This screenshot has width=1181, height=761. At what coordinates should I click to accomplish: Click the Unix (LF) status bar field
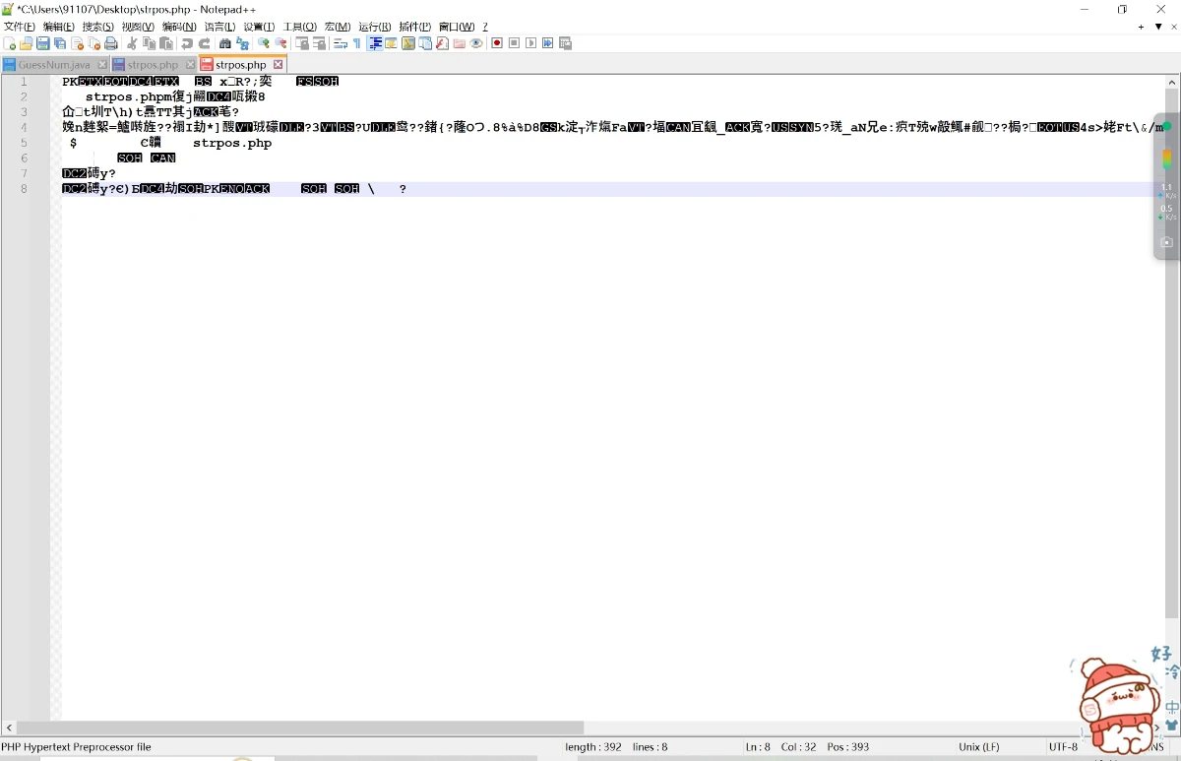979,747
